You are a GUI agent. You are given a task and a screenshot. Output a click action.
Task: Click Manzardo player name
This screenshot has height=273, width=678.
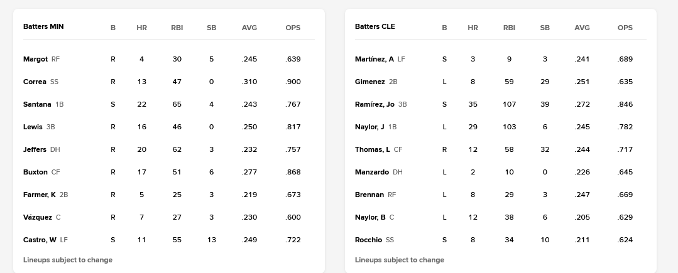[x=372, y=172]
